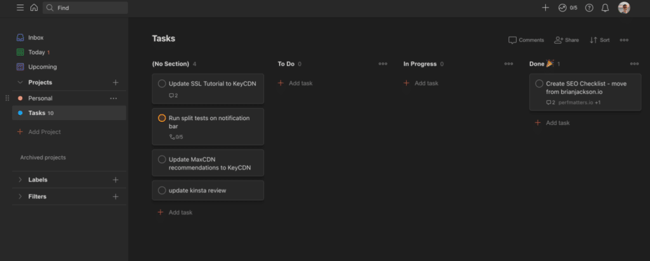Open the user avatar menu
Viewport: 650px width, 261px height.
click(x=624, y=8)
